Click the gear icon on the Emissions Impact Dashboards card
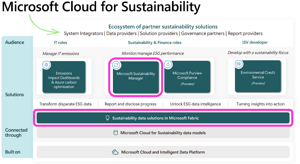This screenshot has height=164, width=300. 46,65
